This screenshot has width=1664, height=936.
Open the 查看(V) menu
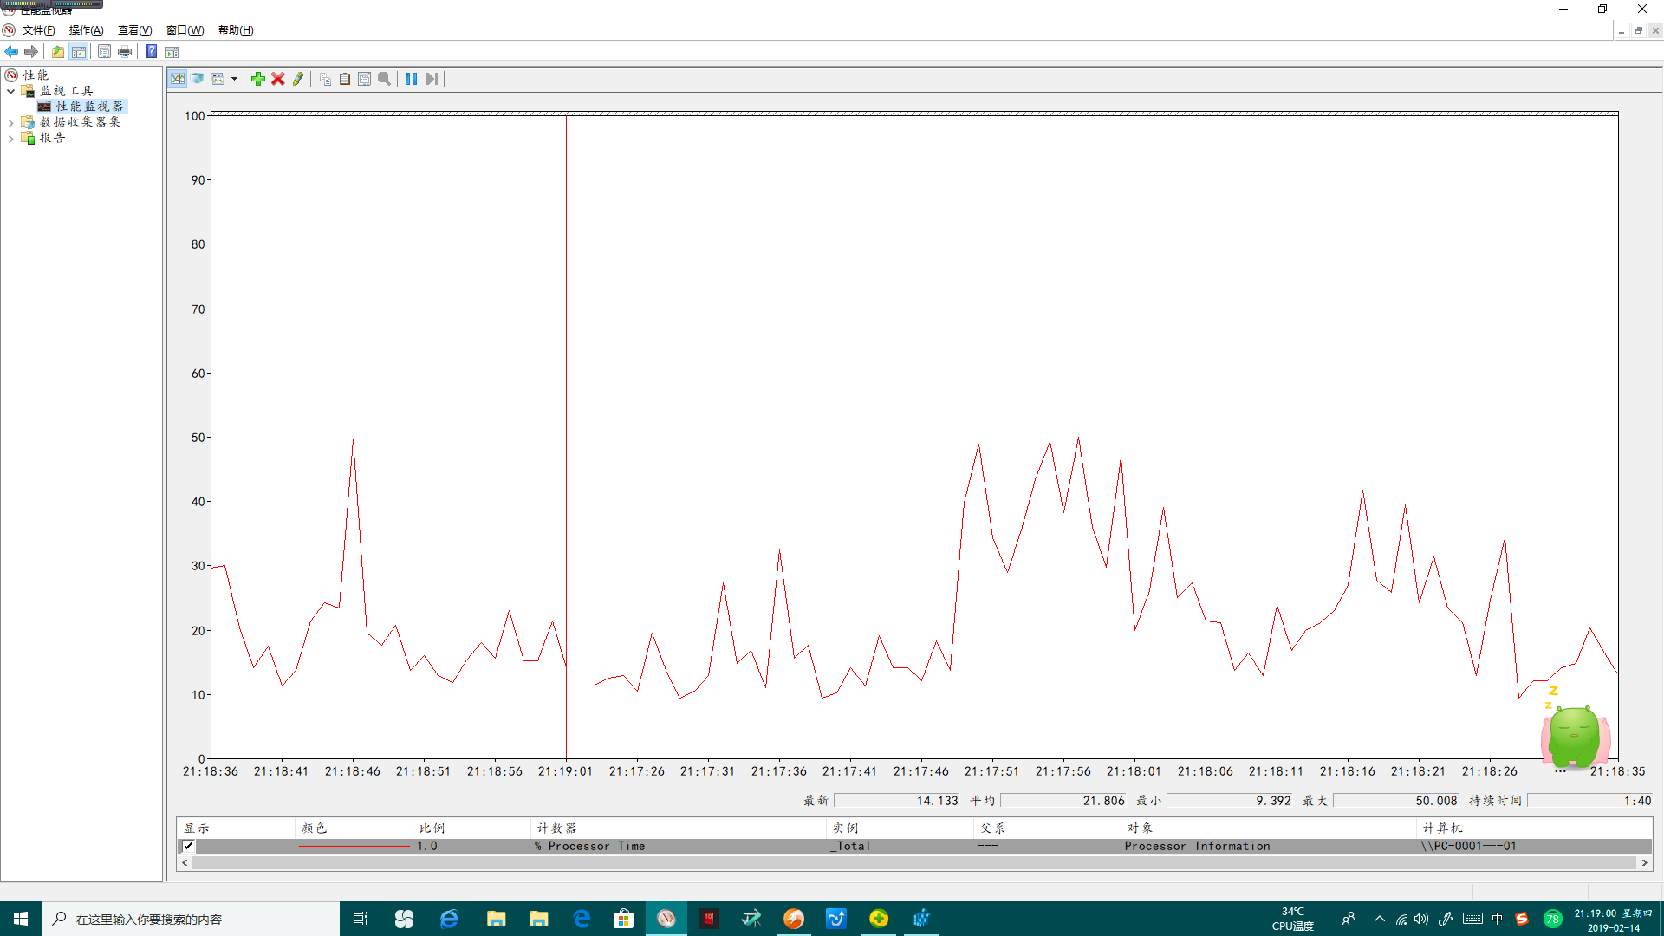(134, 30)
